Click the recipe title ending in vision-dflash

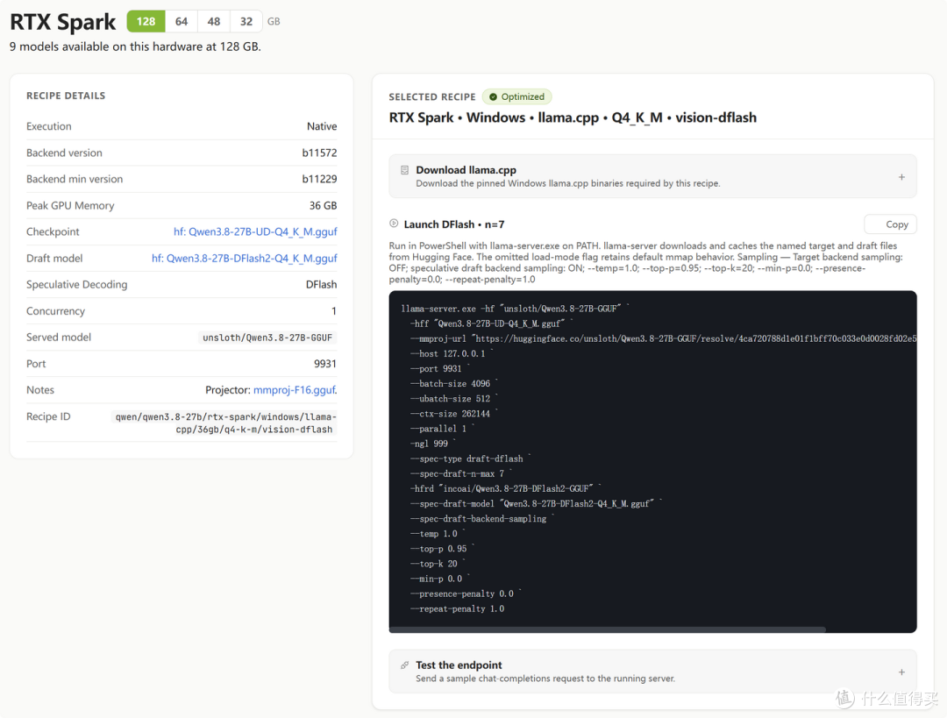click(573, 117)
